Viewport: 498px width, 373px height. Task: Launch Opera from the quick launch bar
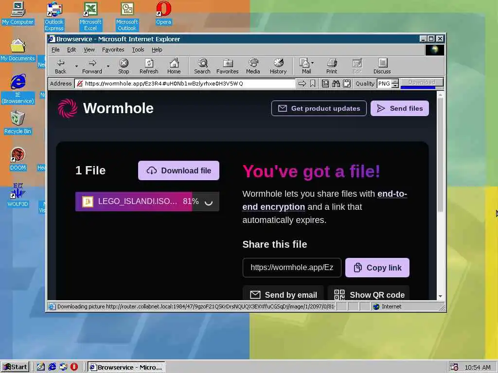(74, 367)
